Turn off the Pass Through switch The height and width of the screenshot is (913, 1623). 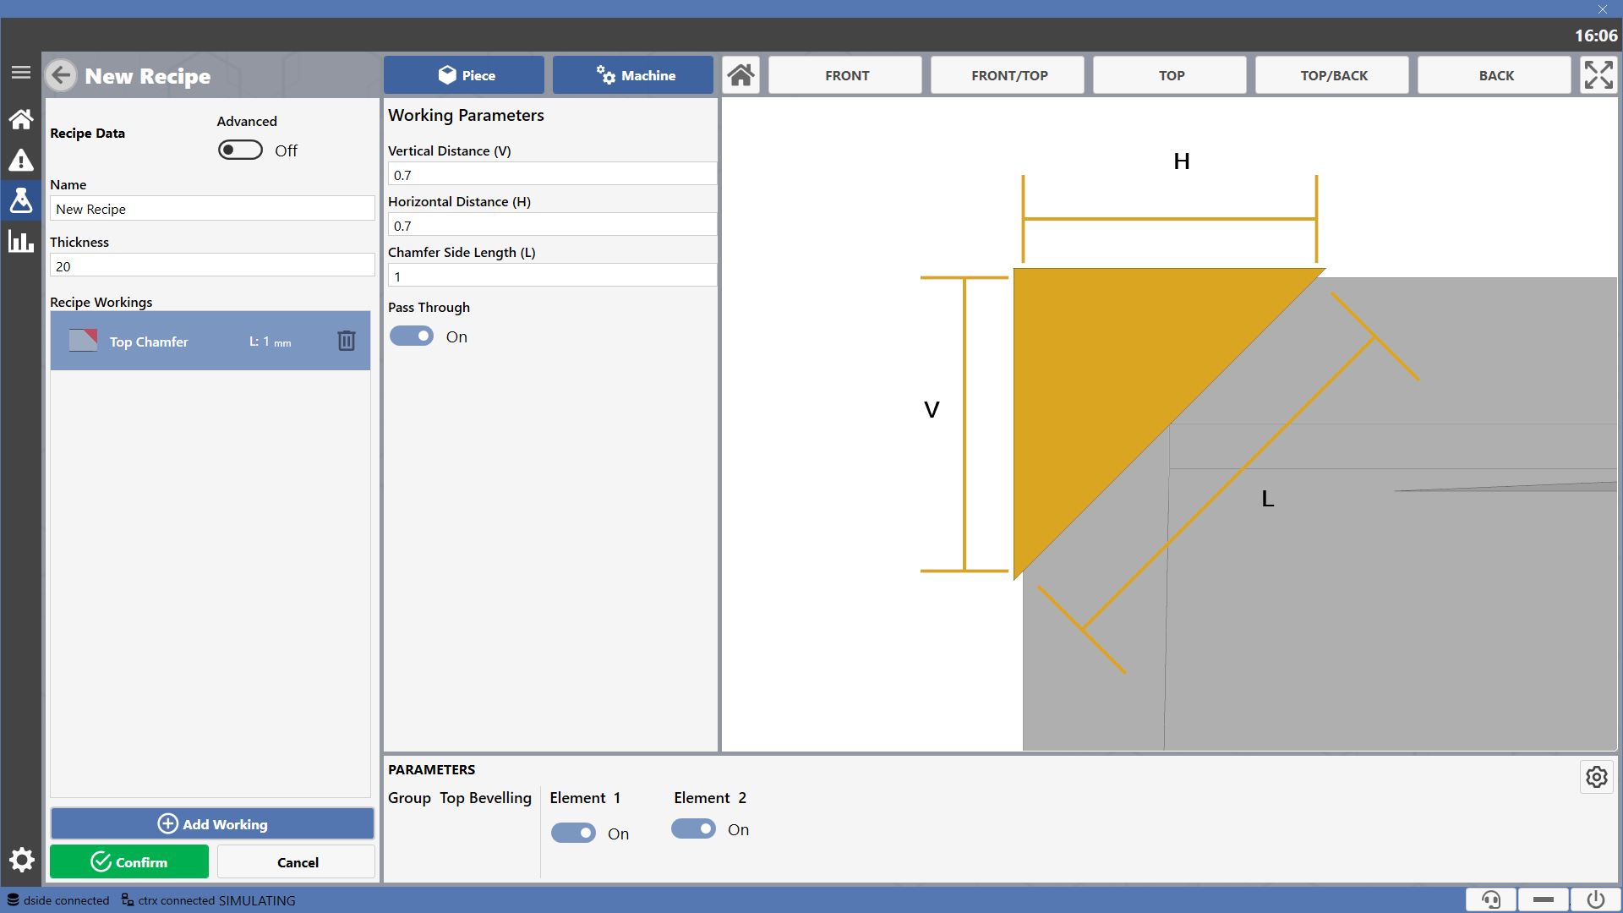pyautogui.click(x=412, y=336)
